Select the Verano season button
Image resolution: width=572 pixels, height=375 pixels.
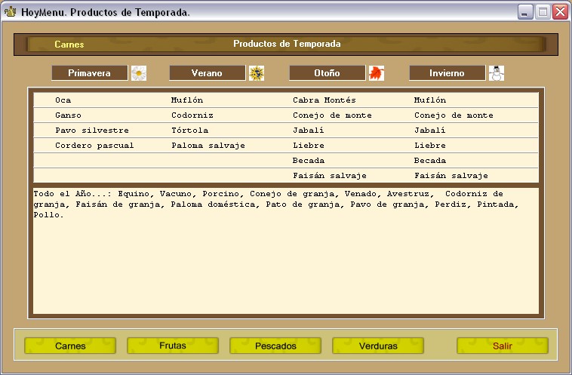pyautogui.click(x=208, y=73)
